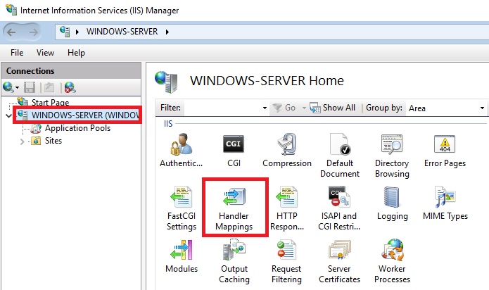Select Start Page in Connections tree
Screen dimensions: 489x290
(x=50, y=102)
